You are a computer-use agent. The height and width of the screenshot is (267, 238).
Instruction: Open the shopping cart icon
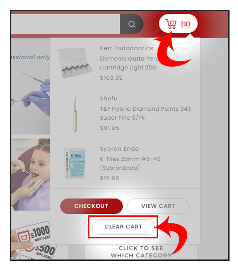[171, 24]
